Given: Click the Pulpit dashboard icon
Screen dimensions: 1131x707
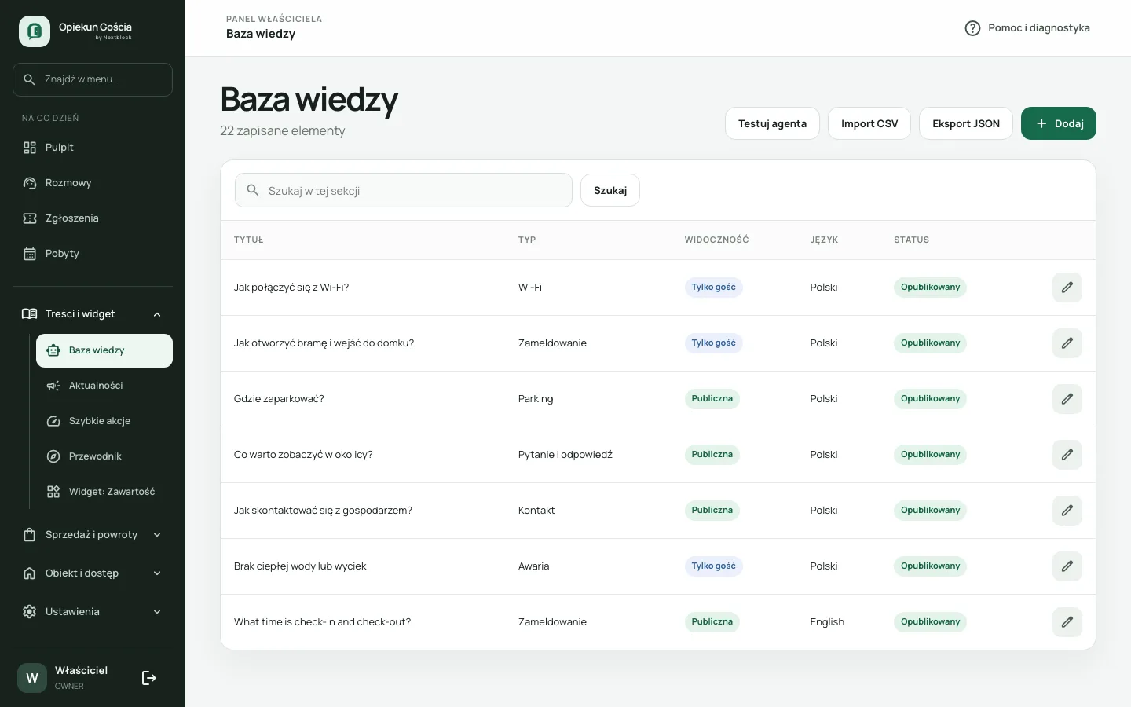Looking at the screenshot, I should point(30,148).
